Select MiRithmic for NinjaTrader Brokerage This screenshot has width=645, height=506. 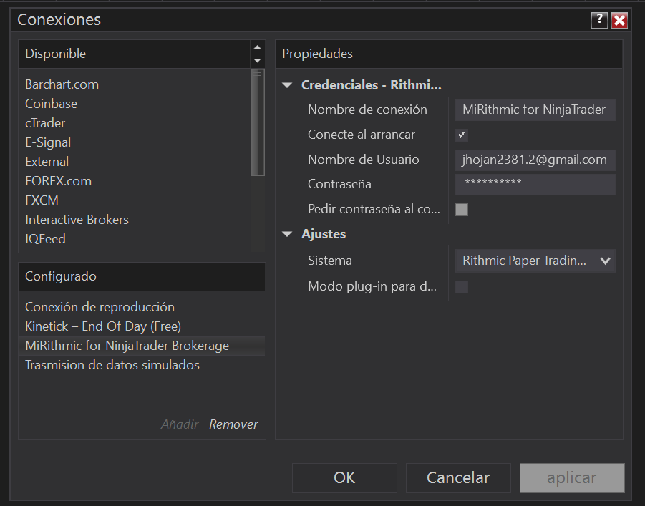[x=127, y=346]
